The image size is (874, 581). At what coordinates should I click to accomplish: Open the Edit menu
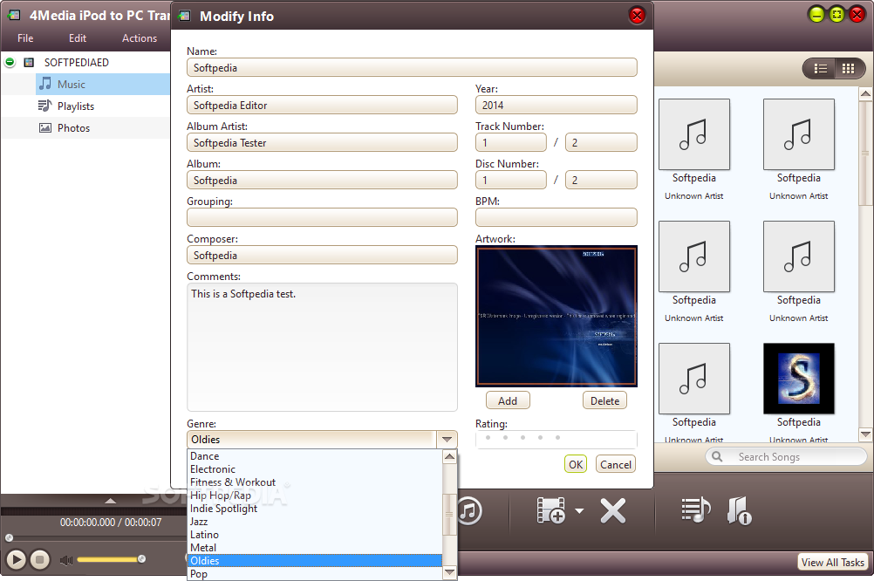(x=78, y=38)
